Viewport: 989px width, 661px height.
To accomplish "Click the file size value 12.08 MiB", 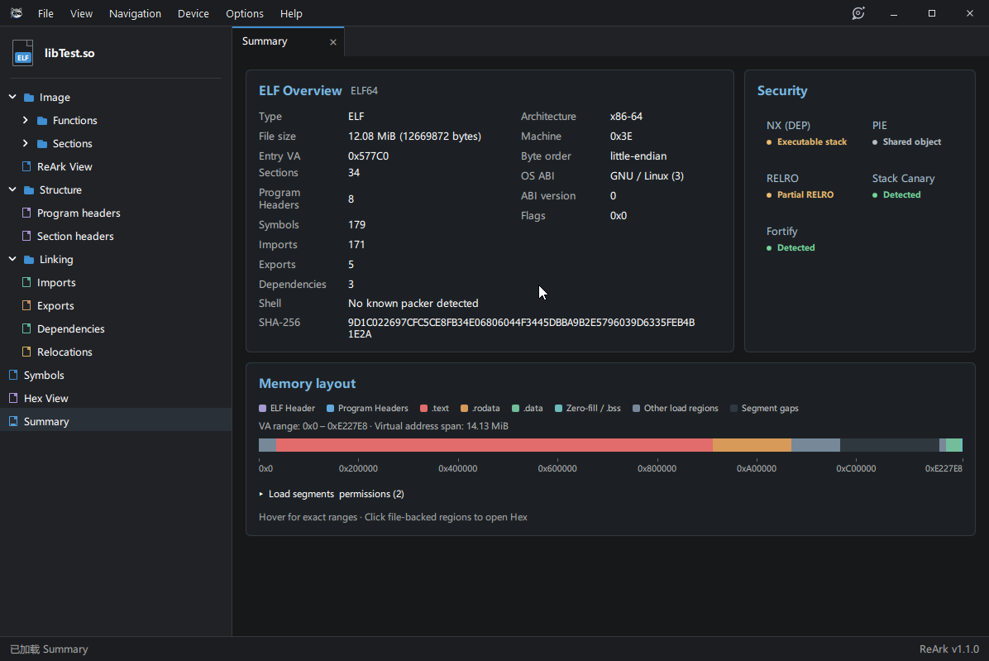I will click(x=414, y=137).
